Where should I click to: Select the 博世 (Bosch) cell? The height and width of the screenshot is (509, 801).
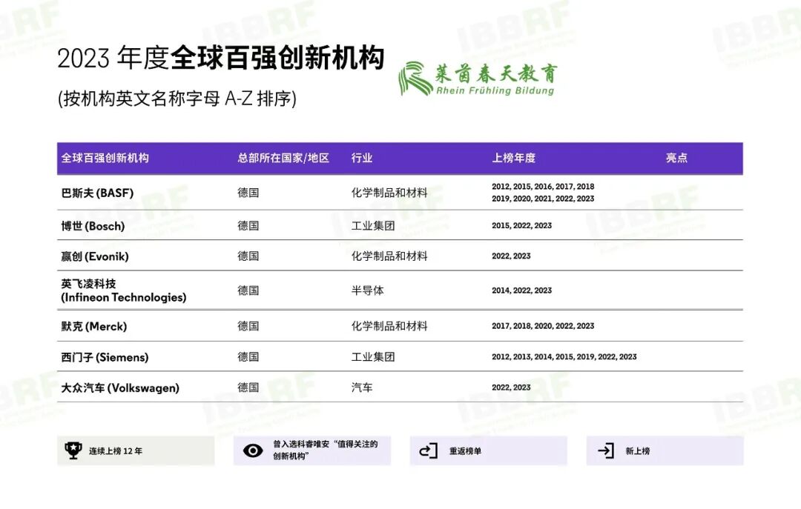click(x=93, y=226)
